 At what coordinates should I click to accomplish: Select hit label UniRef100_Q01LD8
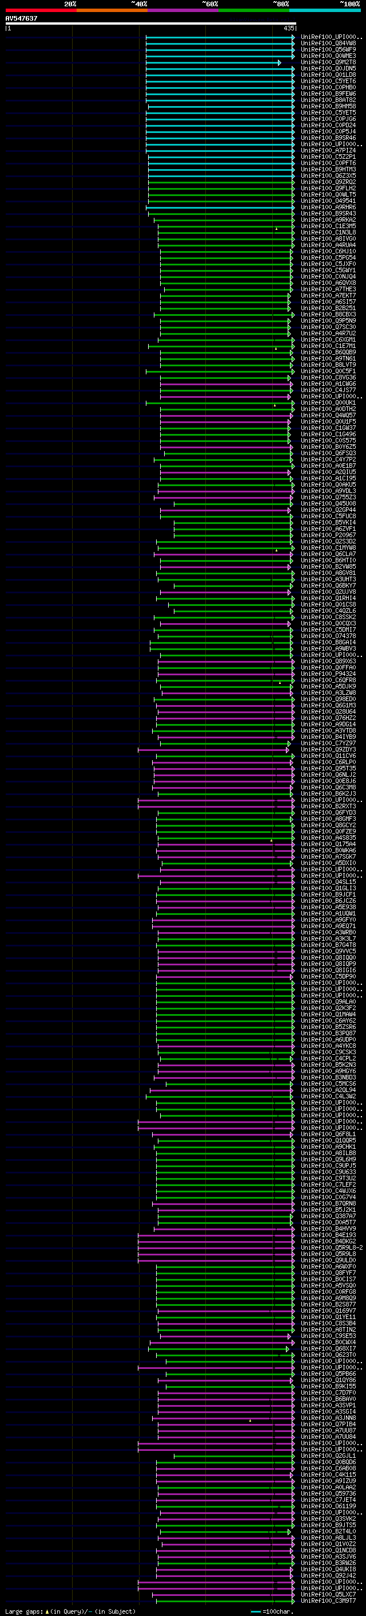pos(328,75)
